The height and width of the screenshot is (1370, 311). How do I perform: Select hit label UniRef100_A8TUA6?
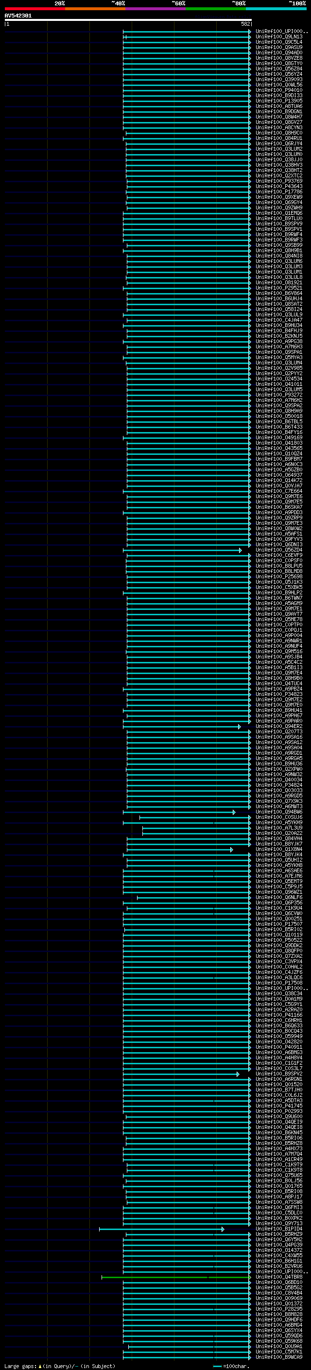point(279,106)
